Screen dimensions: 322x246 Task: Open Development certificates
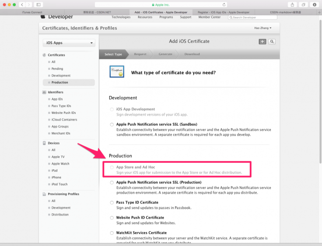(x=61, y=75)
